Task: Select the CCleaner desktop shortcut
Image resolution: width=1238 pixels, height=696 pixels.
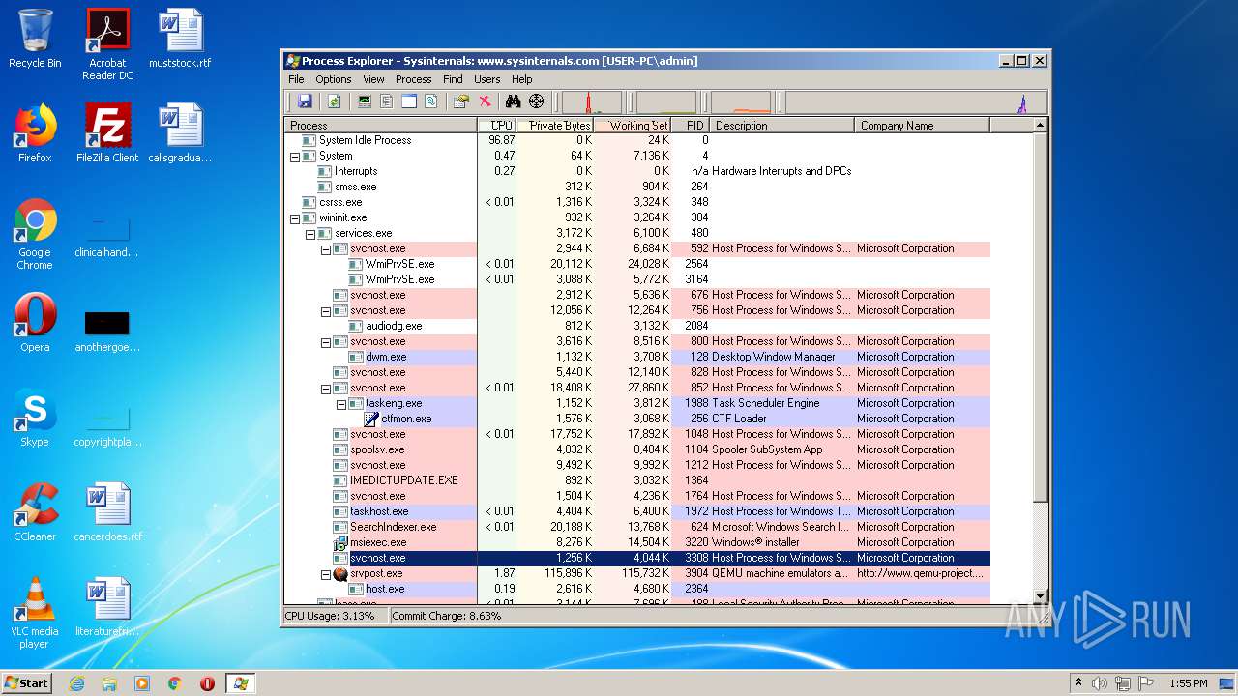Action: 35,513
